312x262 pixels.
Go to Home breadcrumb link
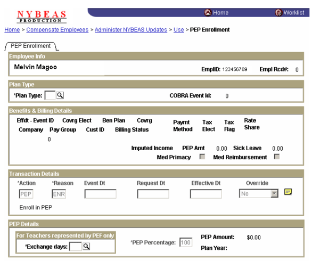click(12, 30)
